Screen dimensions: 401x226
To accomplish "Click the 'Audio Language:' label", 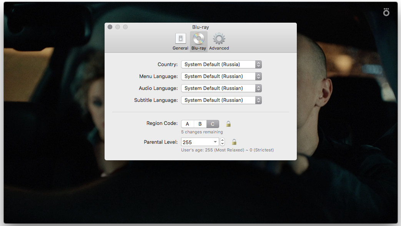I will pyautogui.click(x=158, y=88).
